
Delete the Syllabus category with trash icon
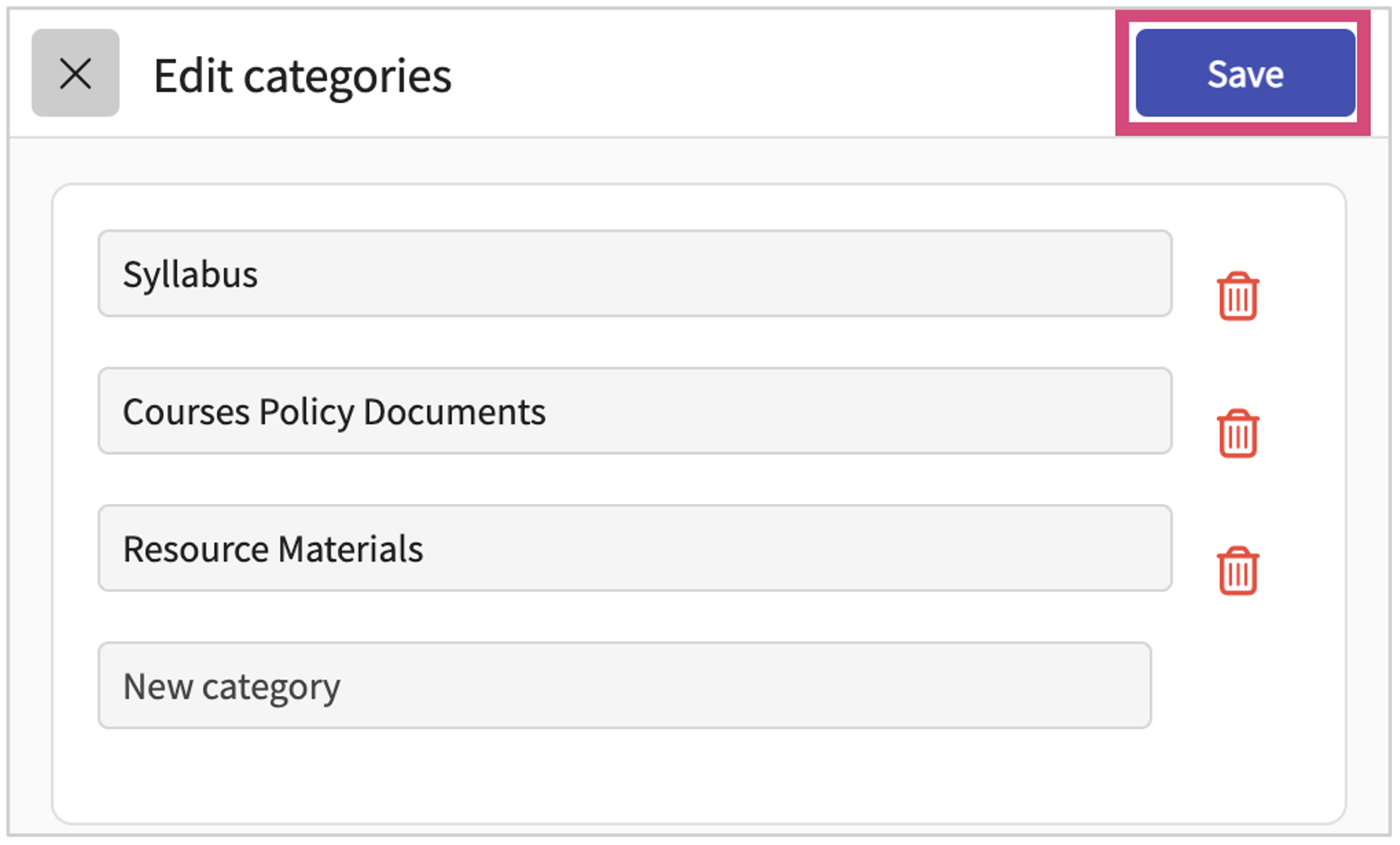tap(1237, 297)
